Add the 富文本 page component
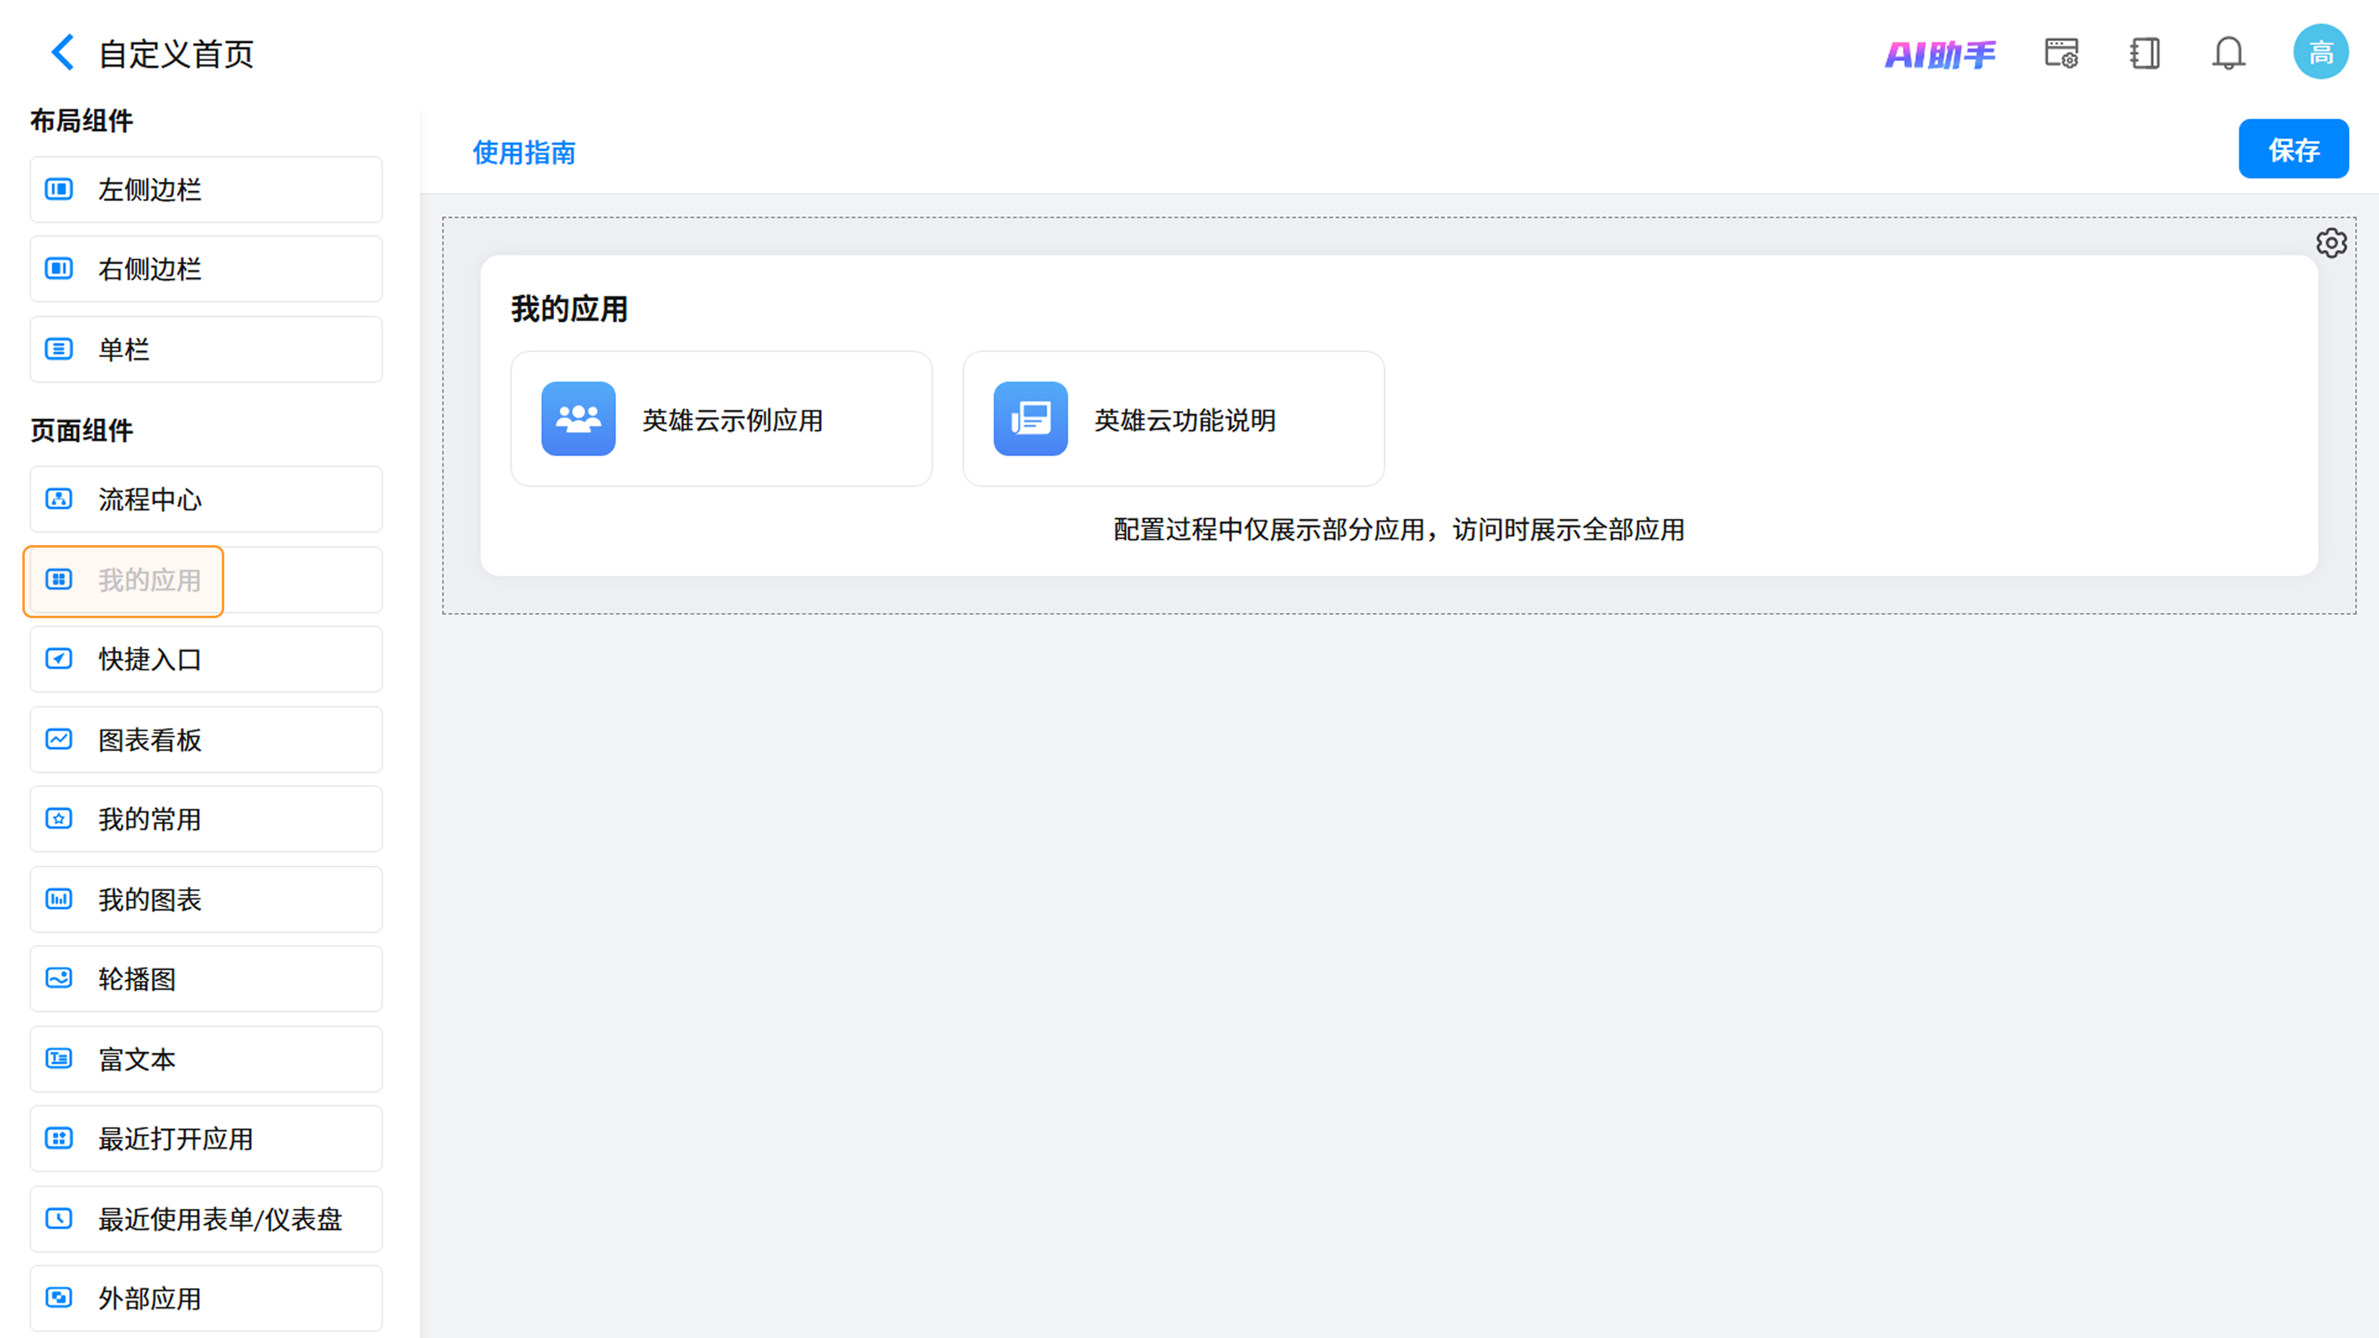Screen dimensions: 2379x1338 (x=206, y=1059)
